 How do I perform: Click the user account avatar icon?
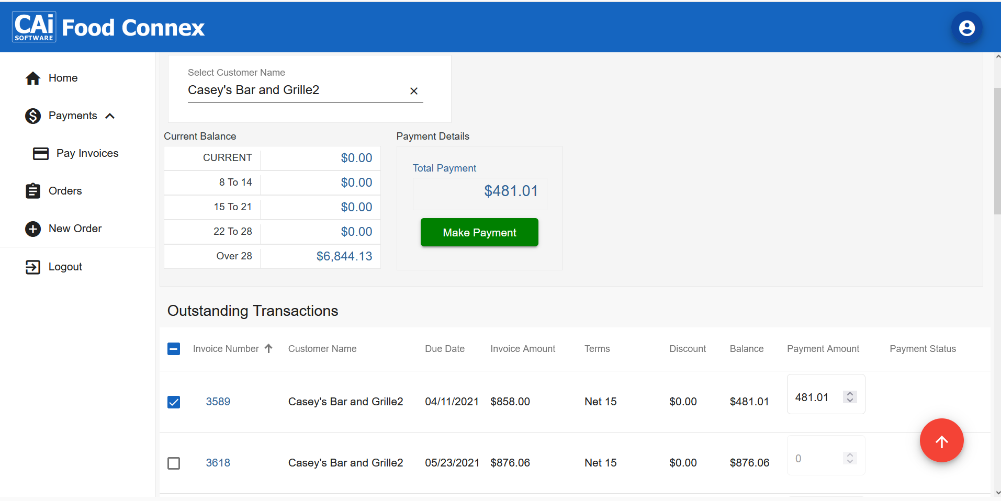pyautogui.click(x=966, y=28)
